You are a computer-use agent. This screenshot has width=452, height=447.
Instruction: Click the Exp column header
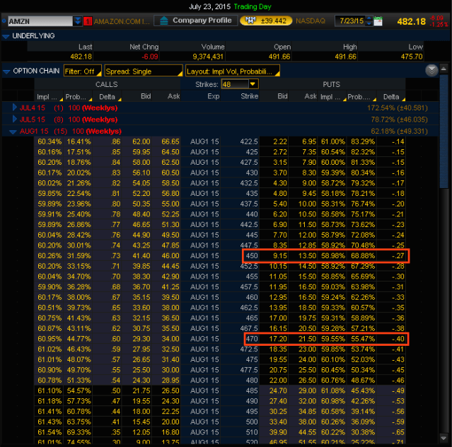214,96
